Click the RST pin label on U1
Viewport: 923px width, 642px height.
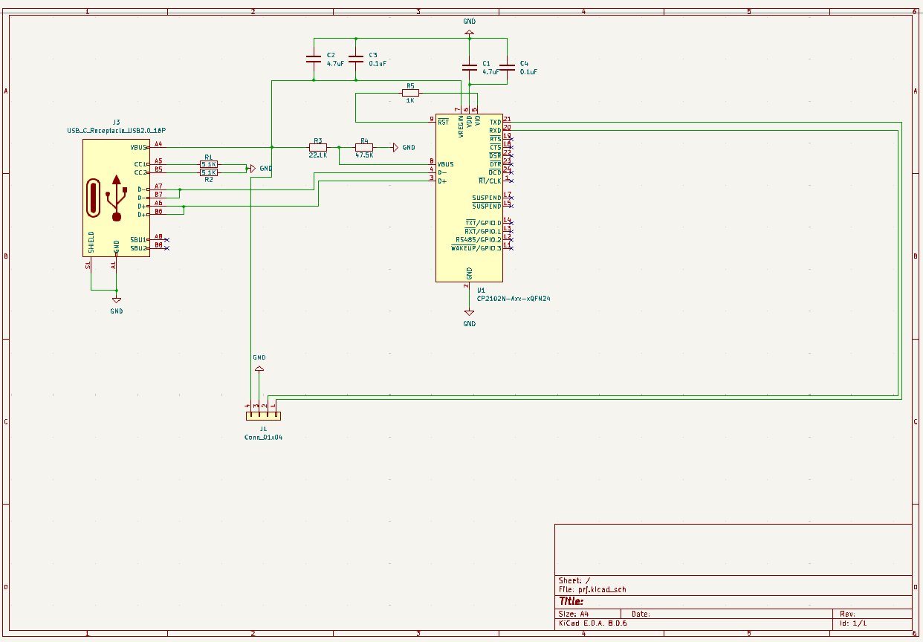click(x=443, y=122)
